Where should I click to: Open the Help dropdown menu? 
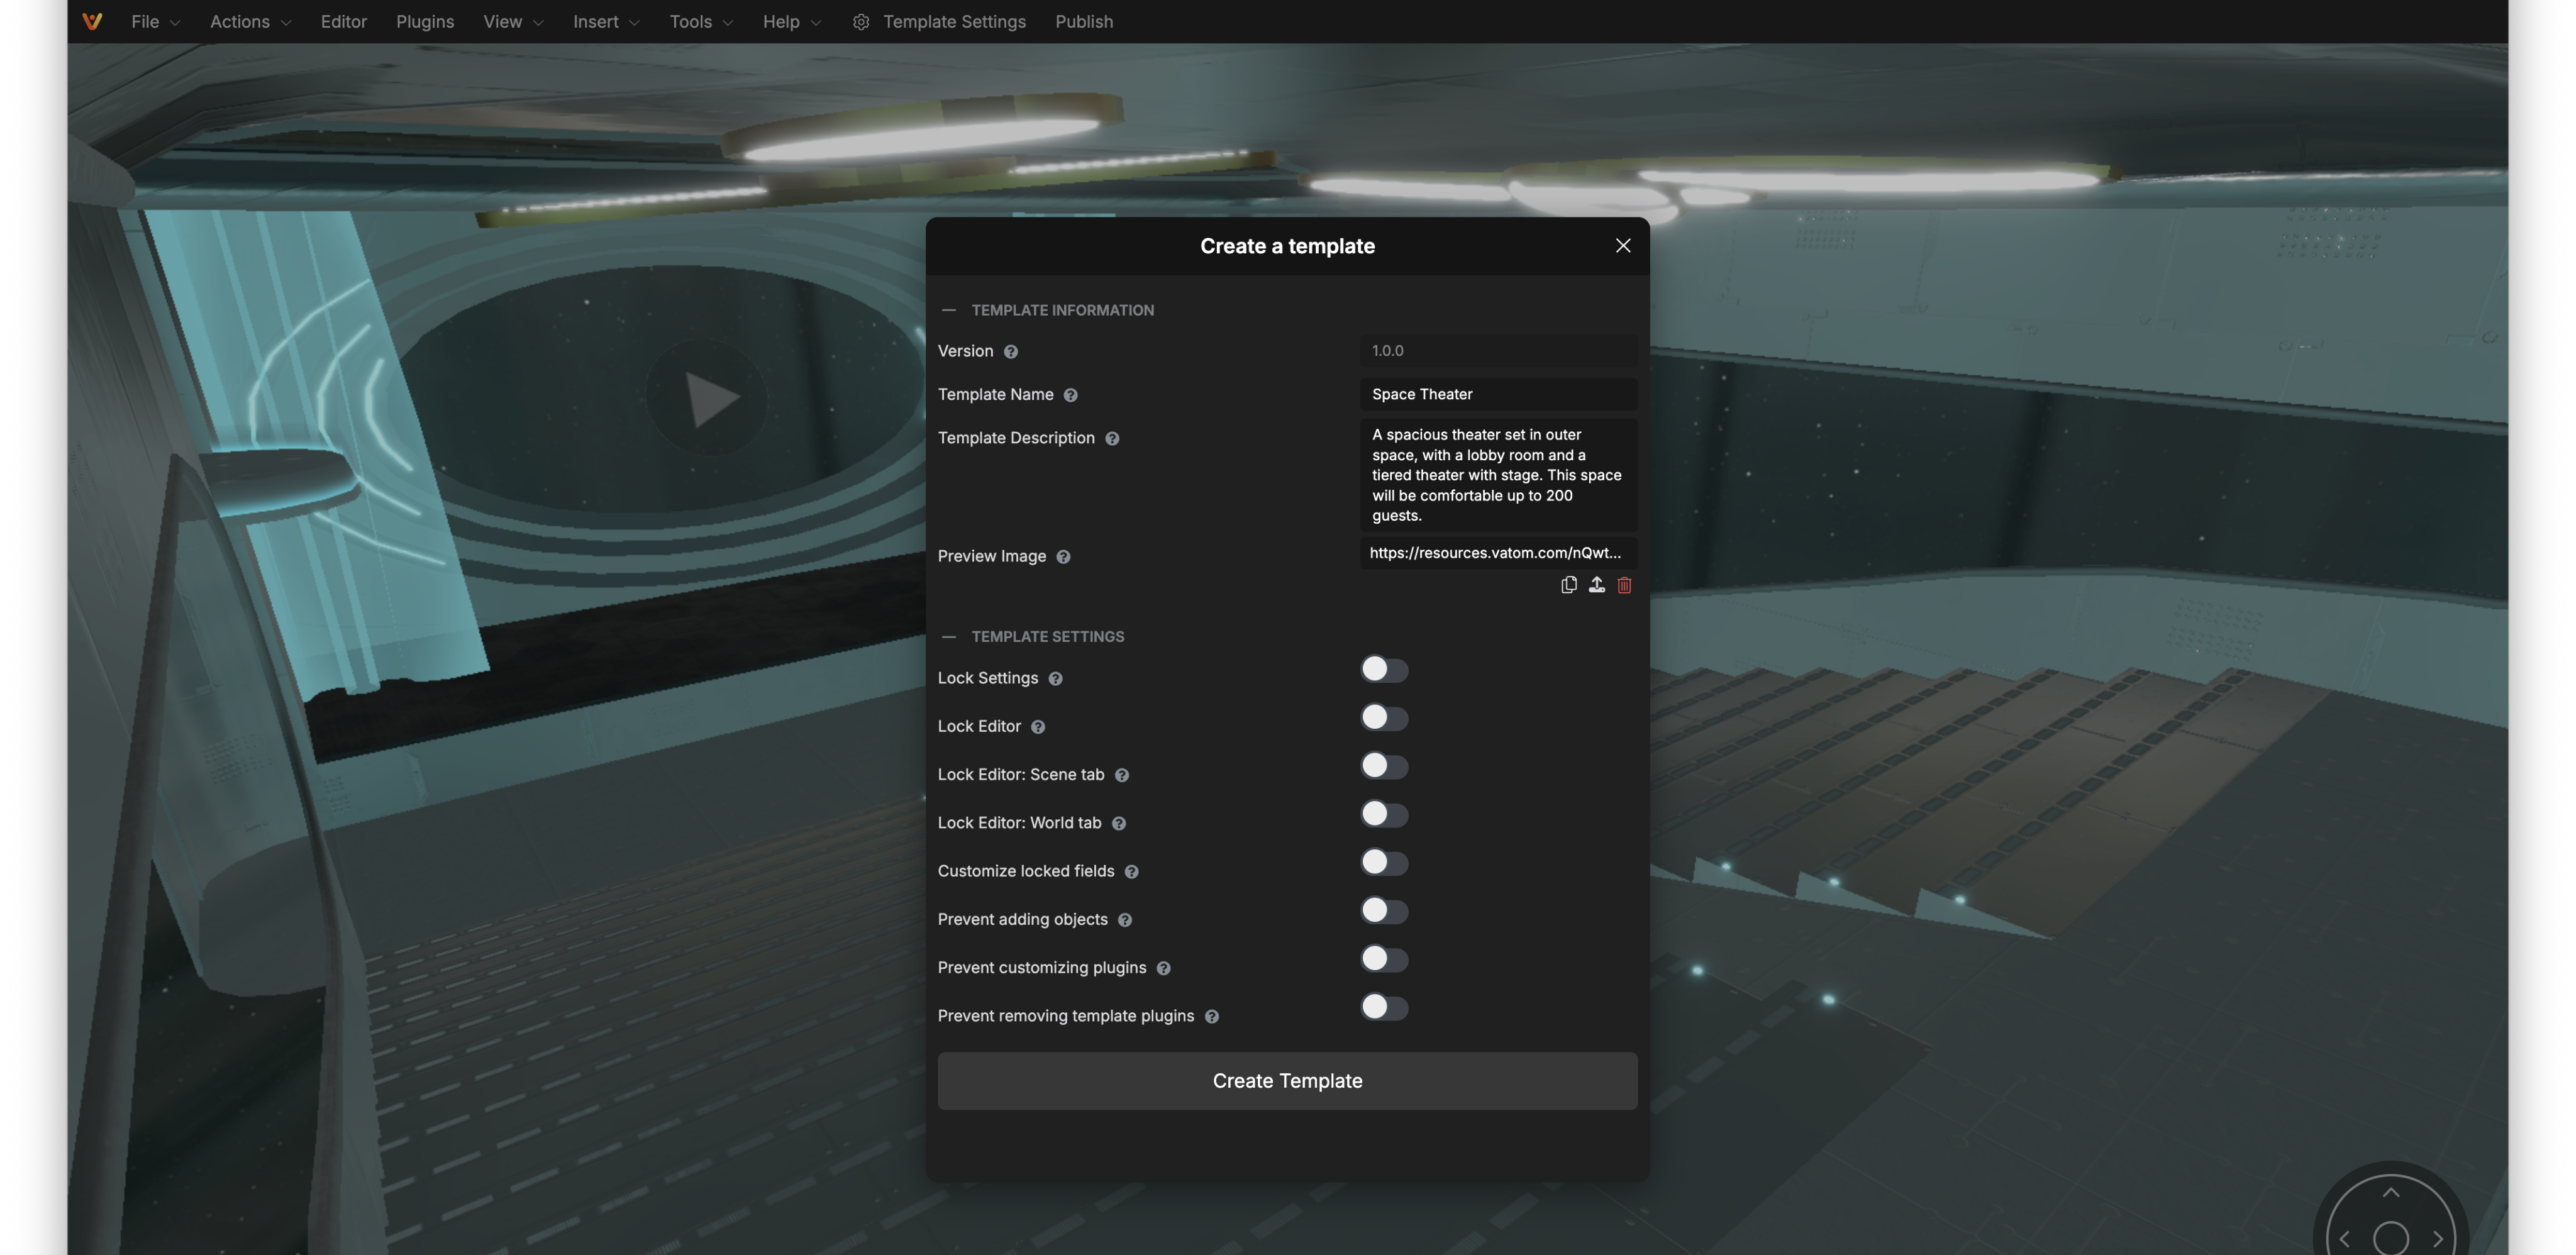[791, 22]
